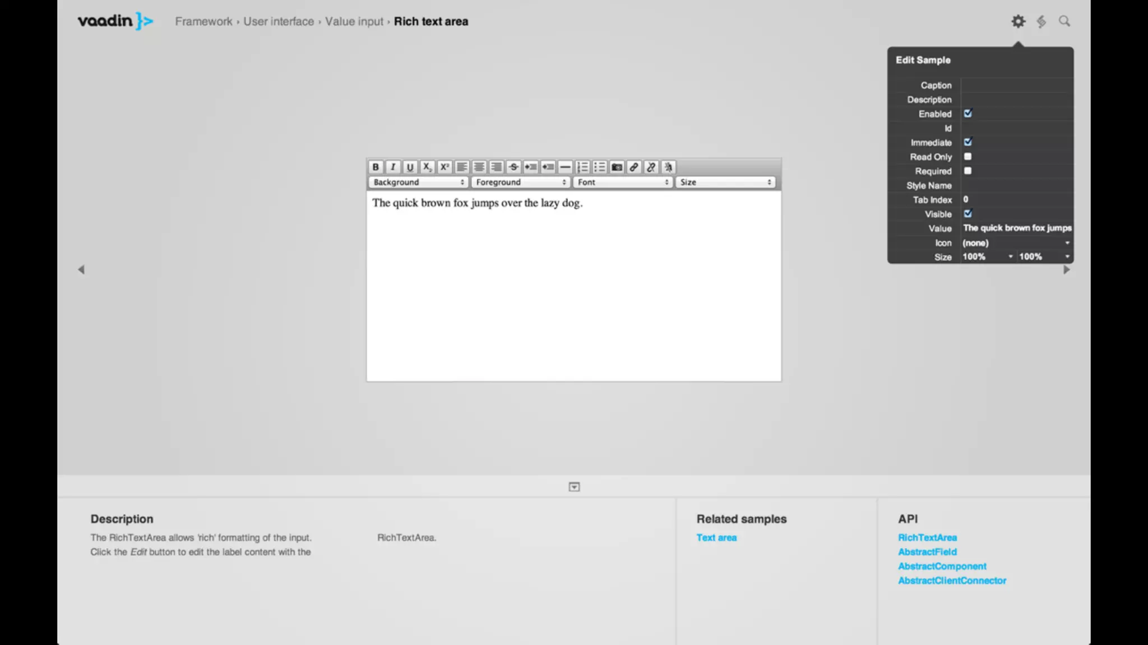Create a hyperlink in the text

pyautogui.click(x=634, y=167)
